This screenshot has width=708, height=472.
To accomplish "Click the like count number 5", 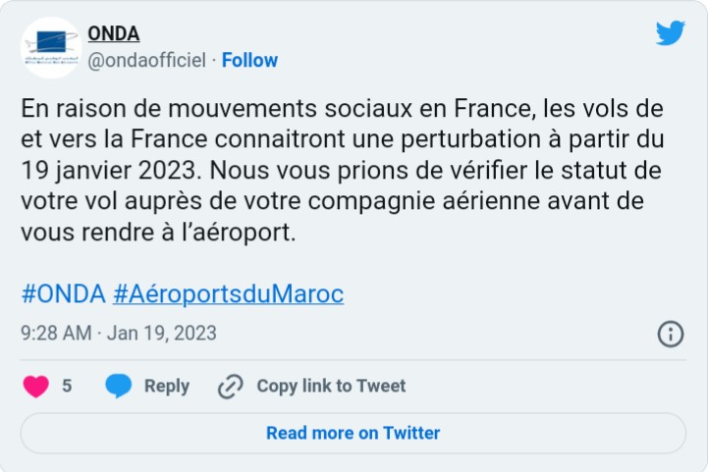I will [67, 386].
